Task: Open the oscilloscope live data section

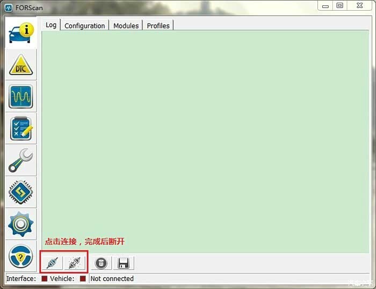Action: pyautogui.click(x=21, y=97)
